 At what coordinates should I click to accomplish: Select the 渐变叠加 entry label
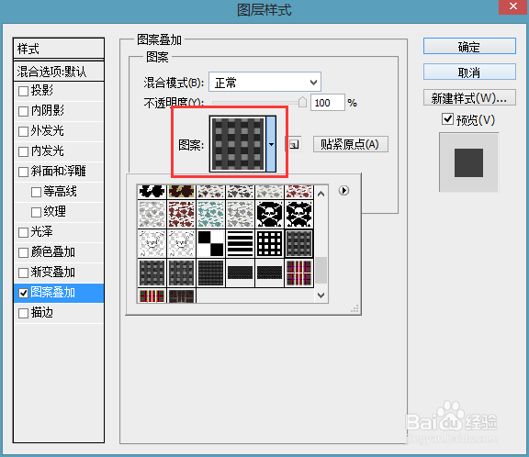[53, 273]
